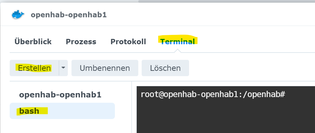The image size is (315, 133).
Task: Open the Überblick tab
Action: tap(33, 42)
